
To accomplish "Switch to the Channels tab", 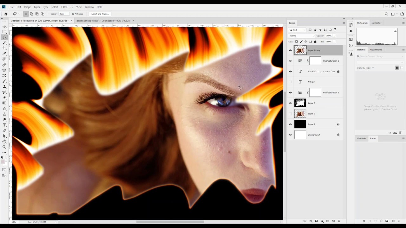I will point(361,138).
